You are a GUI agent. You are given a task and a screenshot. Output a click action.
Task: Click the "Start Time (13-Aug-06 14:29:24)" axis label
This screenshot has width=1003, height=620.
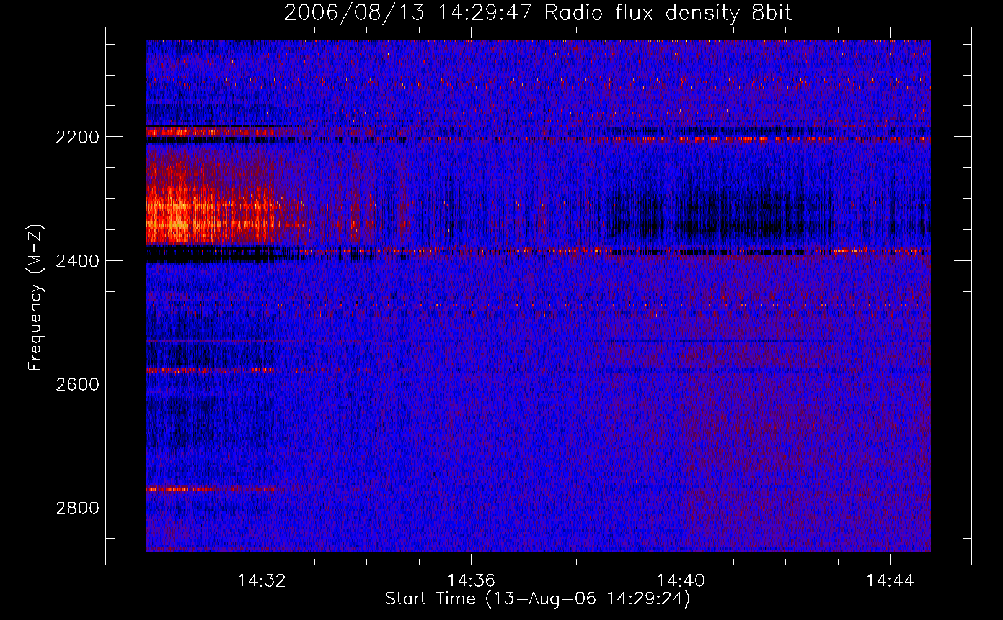point(537,599)
